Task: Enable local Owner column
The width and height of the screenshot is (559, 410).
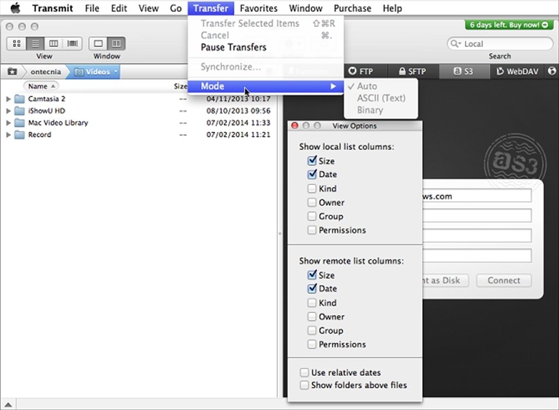Action: (x=312, y=203)
